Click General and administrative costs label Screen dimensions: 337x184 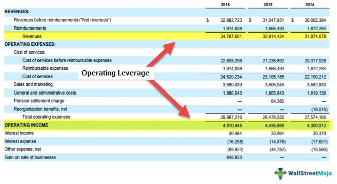[45, 93]
